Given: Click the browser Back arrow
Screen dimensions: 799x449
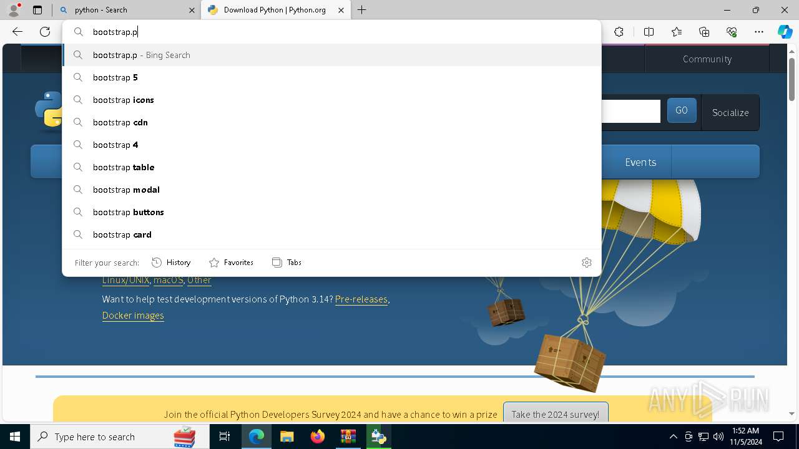Looking at the screenshot, I should [x=17, y=32].
